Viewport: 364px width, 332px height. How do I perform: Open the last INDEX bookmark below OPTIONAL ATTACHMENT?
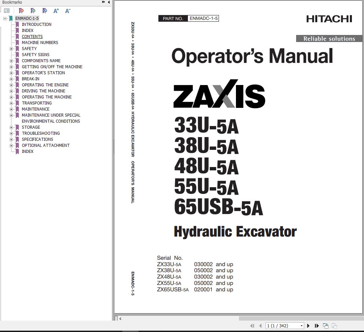(28, 151)
